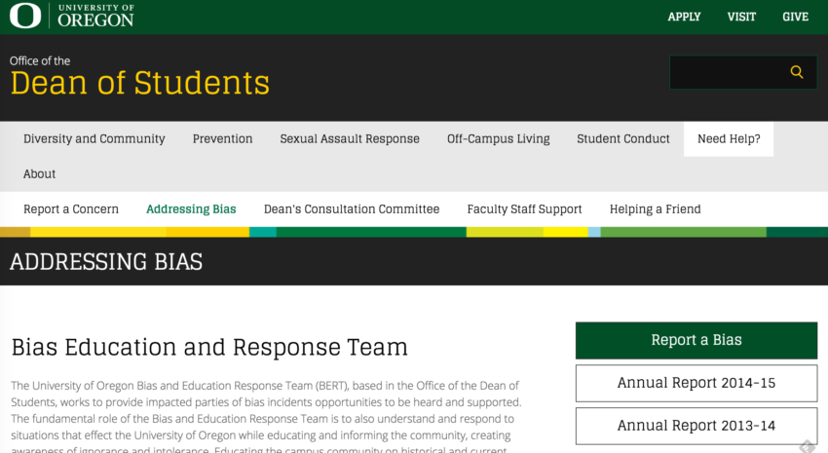828x453 pixels.
Task: Click the search magnifier icon
Action: tap(797, 72)
